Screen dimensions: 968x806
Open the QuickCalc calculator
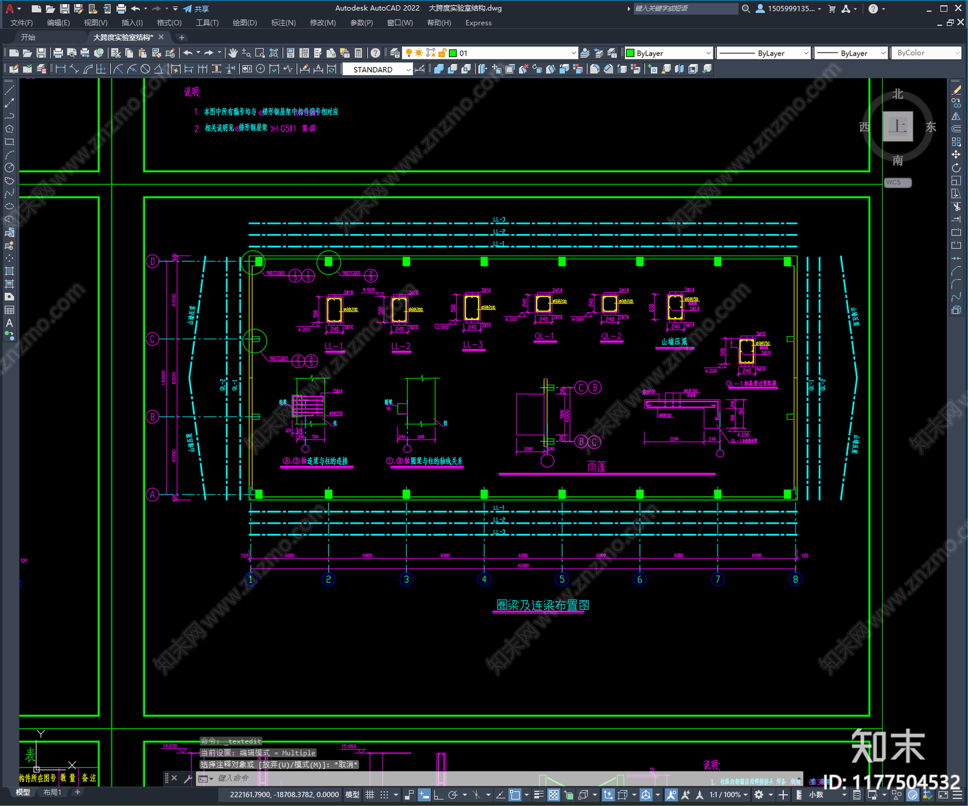point(358,53)
